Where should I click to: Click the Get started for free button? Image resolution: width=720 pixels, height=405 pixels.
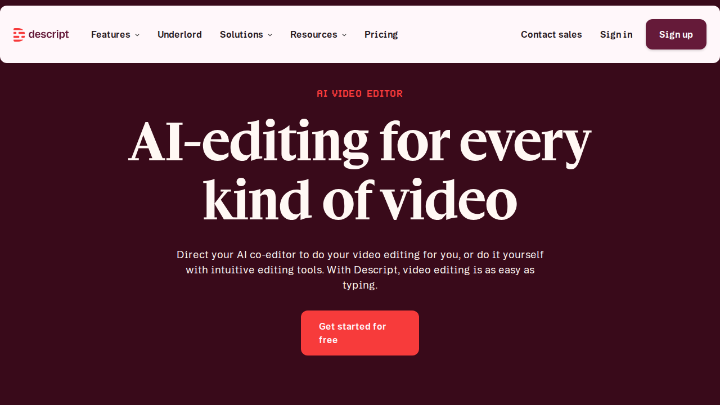360,333
